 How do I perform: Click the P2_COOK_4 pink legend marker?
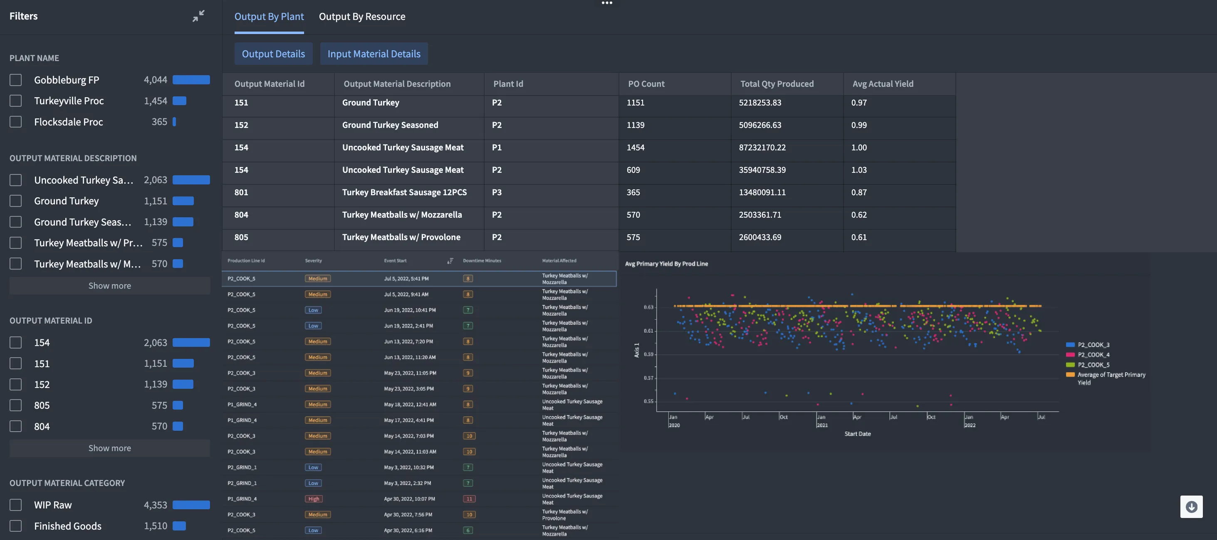[1070, 354]
